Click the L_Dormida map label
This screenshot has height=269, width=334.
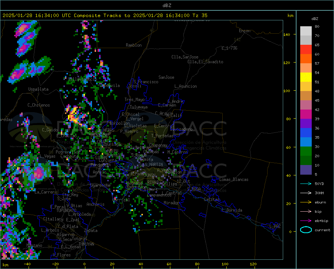click(x=232, y=210)
